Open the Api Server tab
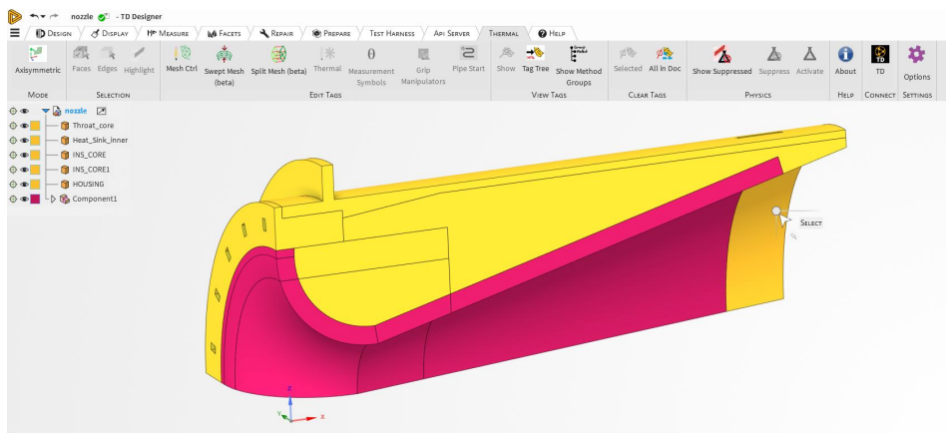Screen dimensions: 946x438 pos(451,33)
